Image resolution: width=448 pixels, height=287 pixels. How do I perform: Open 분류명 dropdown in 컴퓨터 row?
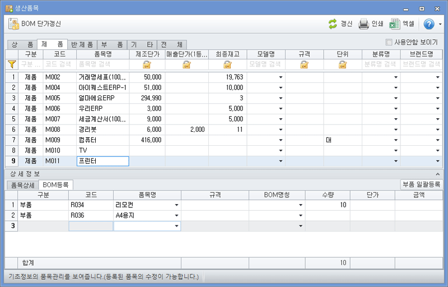coord(395,139)
